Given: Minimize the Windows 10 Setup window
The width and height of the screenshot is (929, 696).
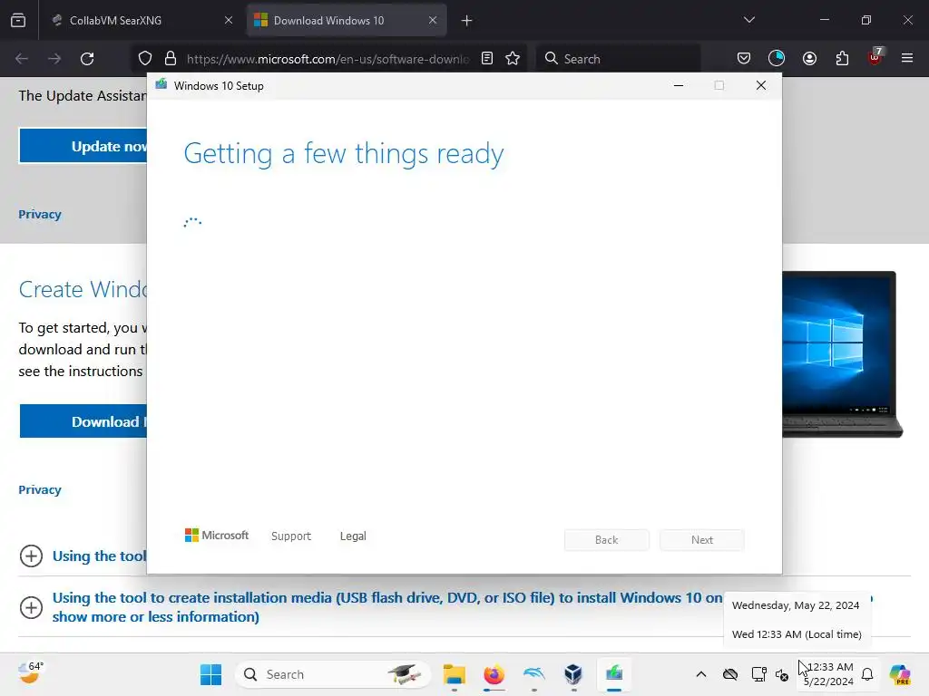Looking at the screenshot, I should pyautogui.click(x=679, y=86).
